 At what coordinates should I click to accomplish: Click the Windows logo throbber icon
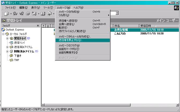(177, 8)
